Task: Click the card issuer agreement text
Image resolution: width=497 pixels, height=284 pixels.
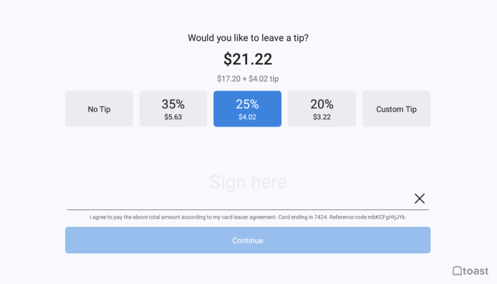Action: pyautogui.click(x=183, y=217)
